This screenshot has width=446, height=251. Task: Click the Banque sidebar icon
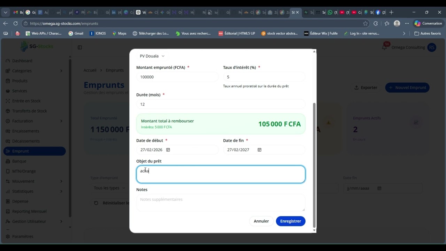click(x=8, y=161)
